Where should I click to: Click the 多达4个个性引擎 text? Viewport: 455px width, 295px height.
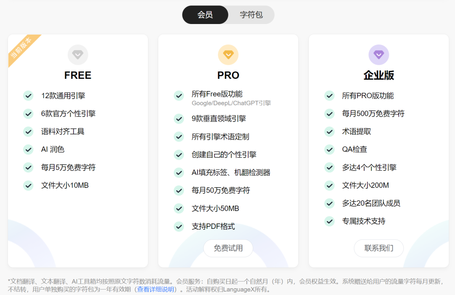[x=369, y=168]
